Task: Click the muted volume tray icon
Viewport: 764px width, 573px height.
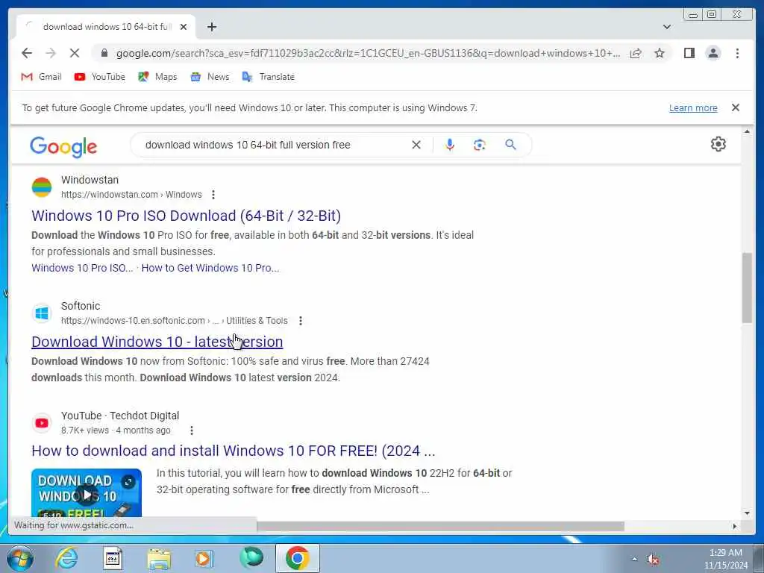Action: click(652, 560)
